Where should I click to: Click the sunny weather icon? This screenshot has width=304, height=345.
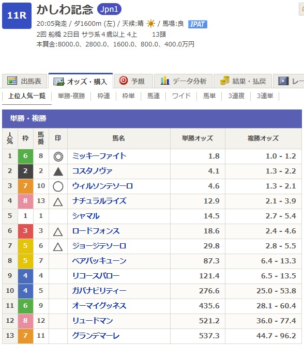tap(150, 23)
